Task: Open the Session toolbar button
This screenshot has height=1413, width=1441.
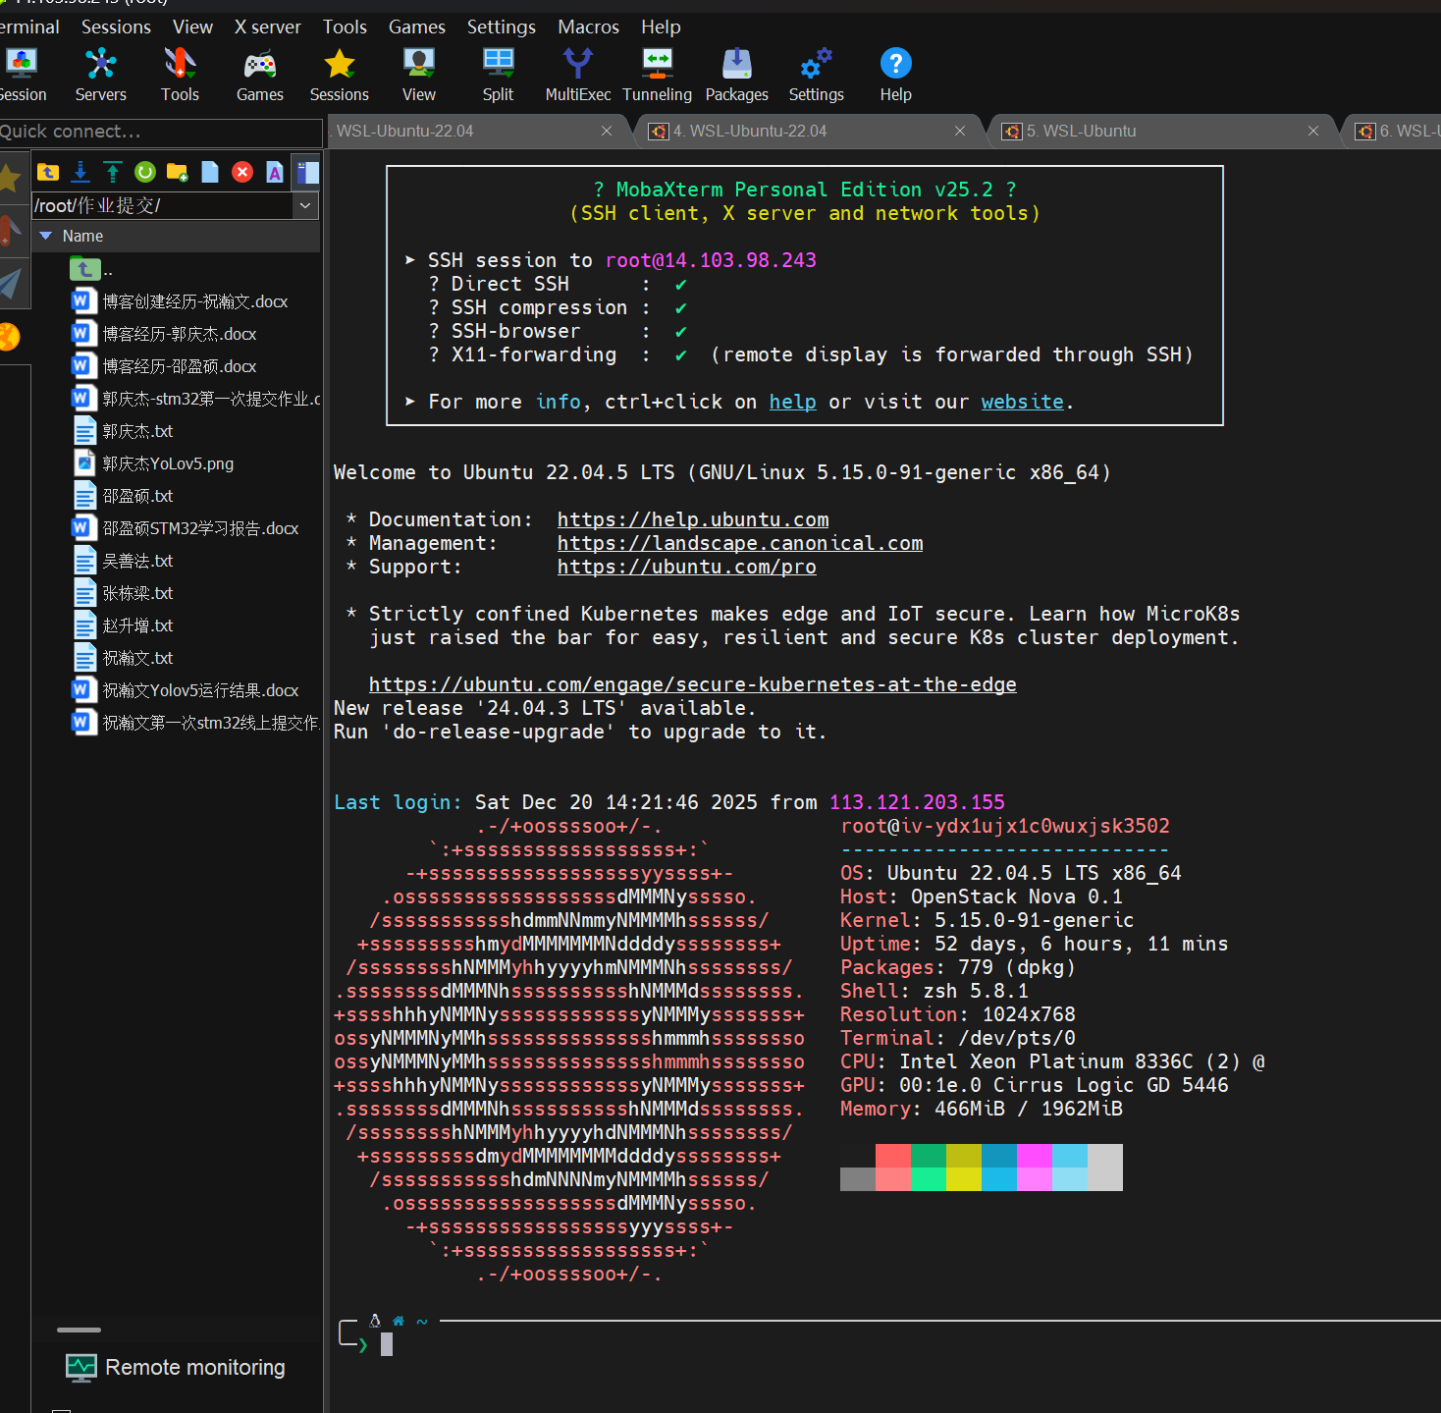Action: click(x=22, y=75)
